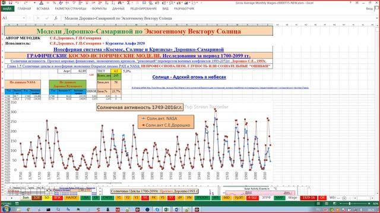This screenshot has width=380, height=213.
Task: Click the Save icon in quick access toolbar
Action: coord(10,2)
